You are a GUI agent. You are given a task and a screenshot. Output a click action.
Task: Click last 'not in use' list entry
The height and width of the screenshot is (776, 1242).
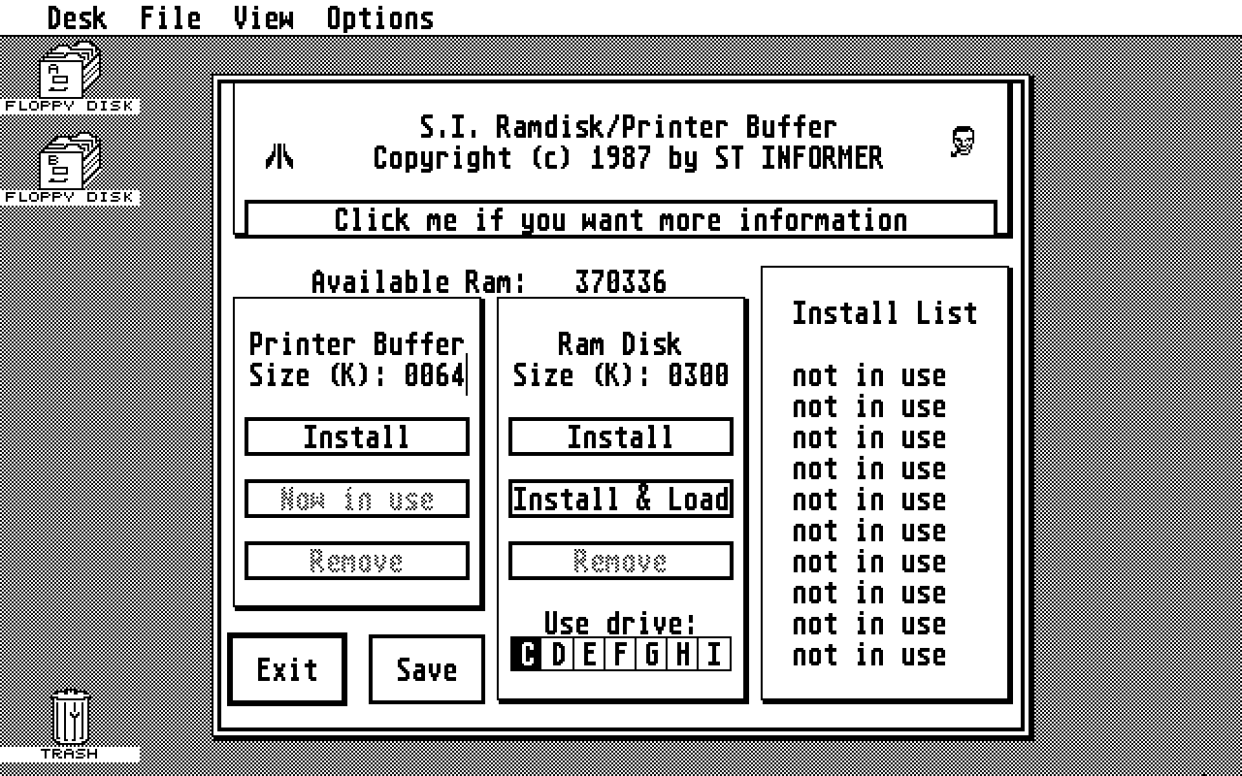click(x=869, y=655)
